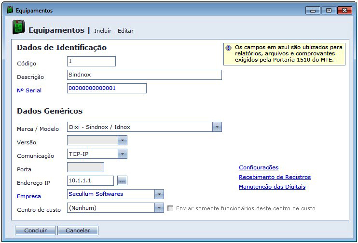
Task: Open the Comunicação dropdown arrow
Action: tap(123, 154)
